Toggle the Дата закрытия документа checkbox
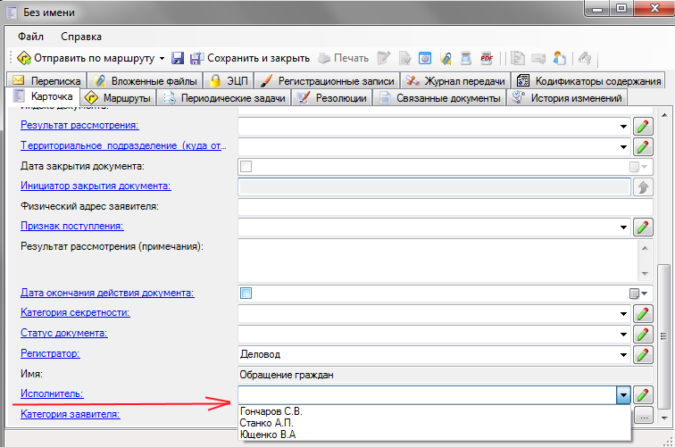 pos(246,167)
